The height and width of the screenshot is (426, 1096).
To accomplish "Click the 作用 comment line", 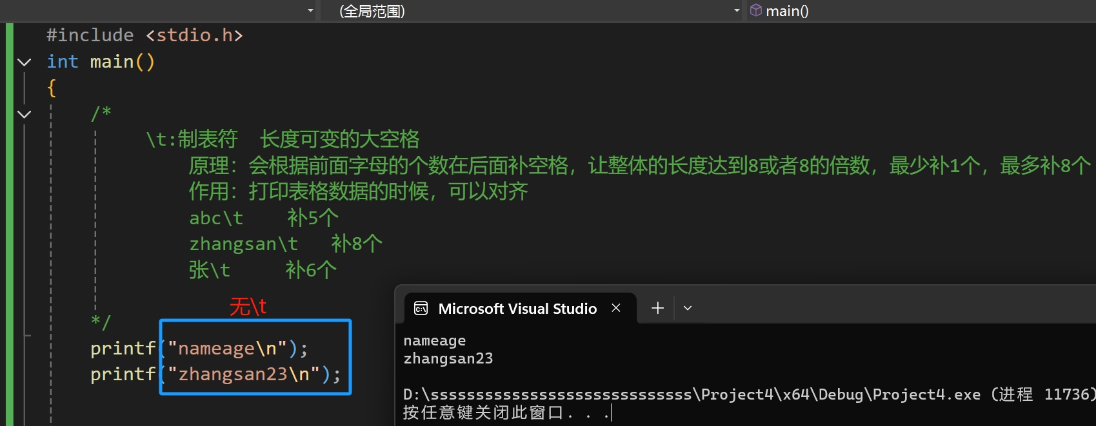I will click(359, 191).
